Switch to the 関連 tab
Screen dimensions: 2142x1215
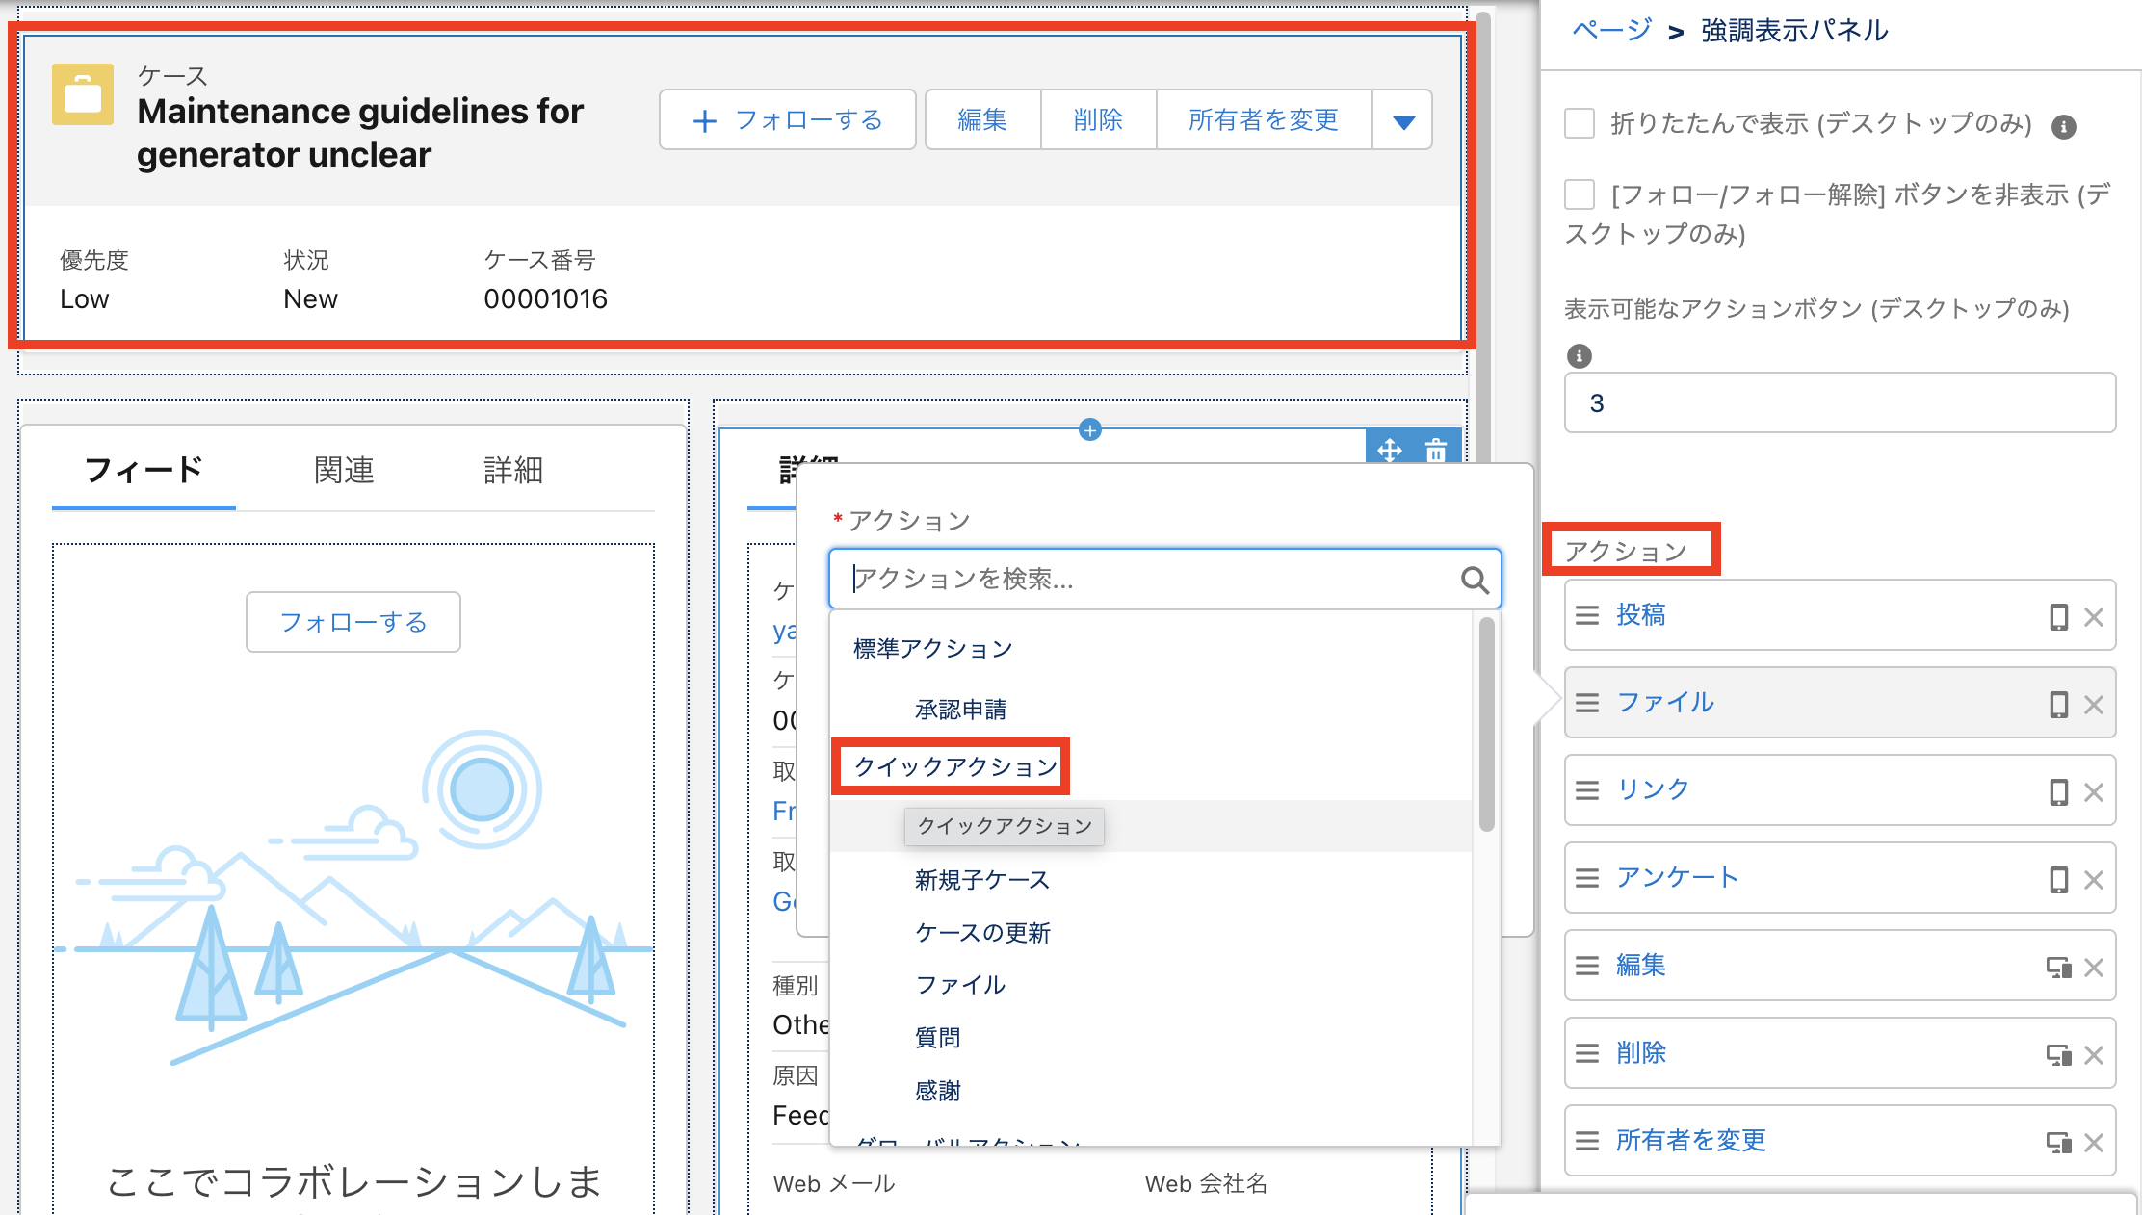(x=343, y=471)
